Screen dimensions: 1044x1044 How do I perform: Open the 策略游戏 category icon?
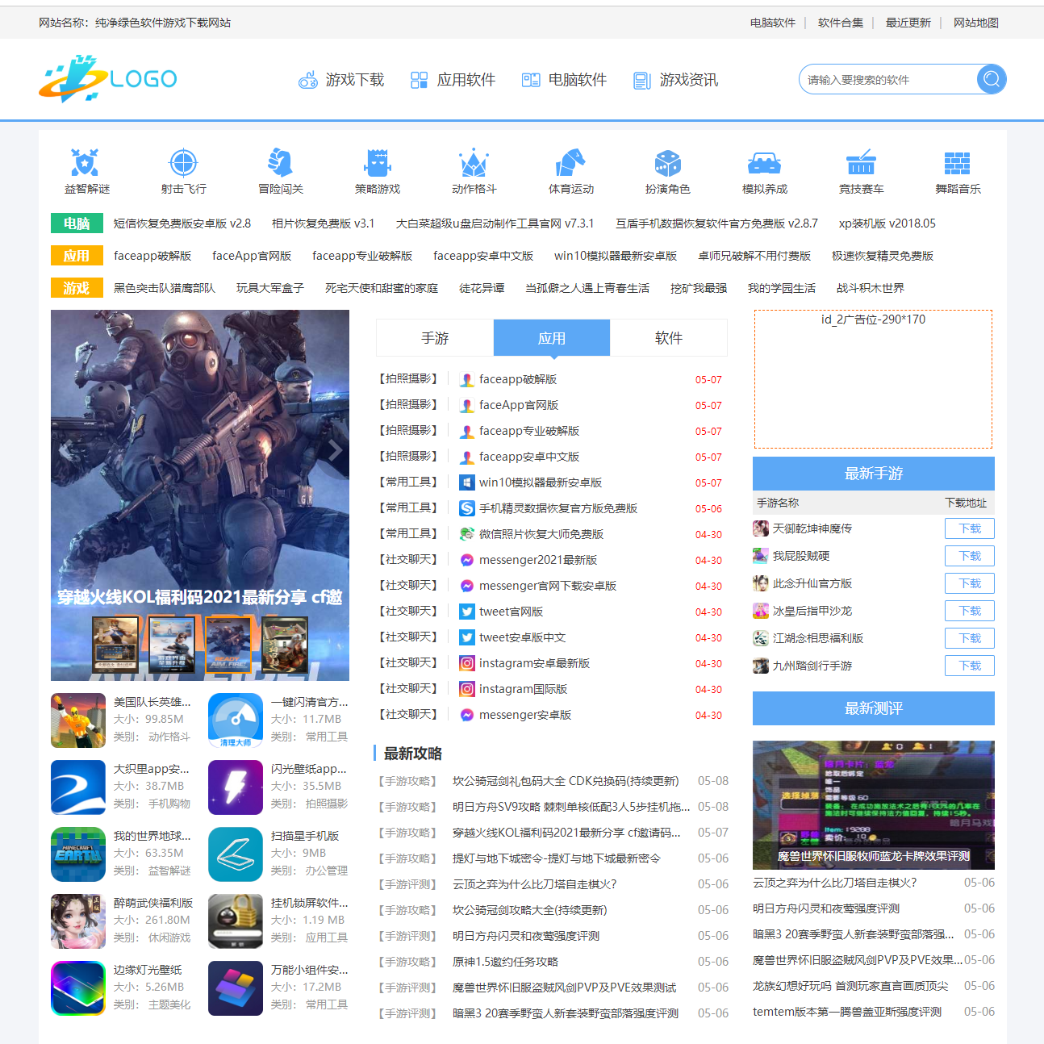(x=377, y=163)
